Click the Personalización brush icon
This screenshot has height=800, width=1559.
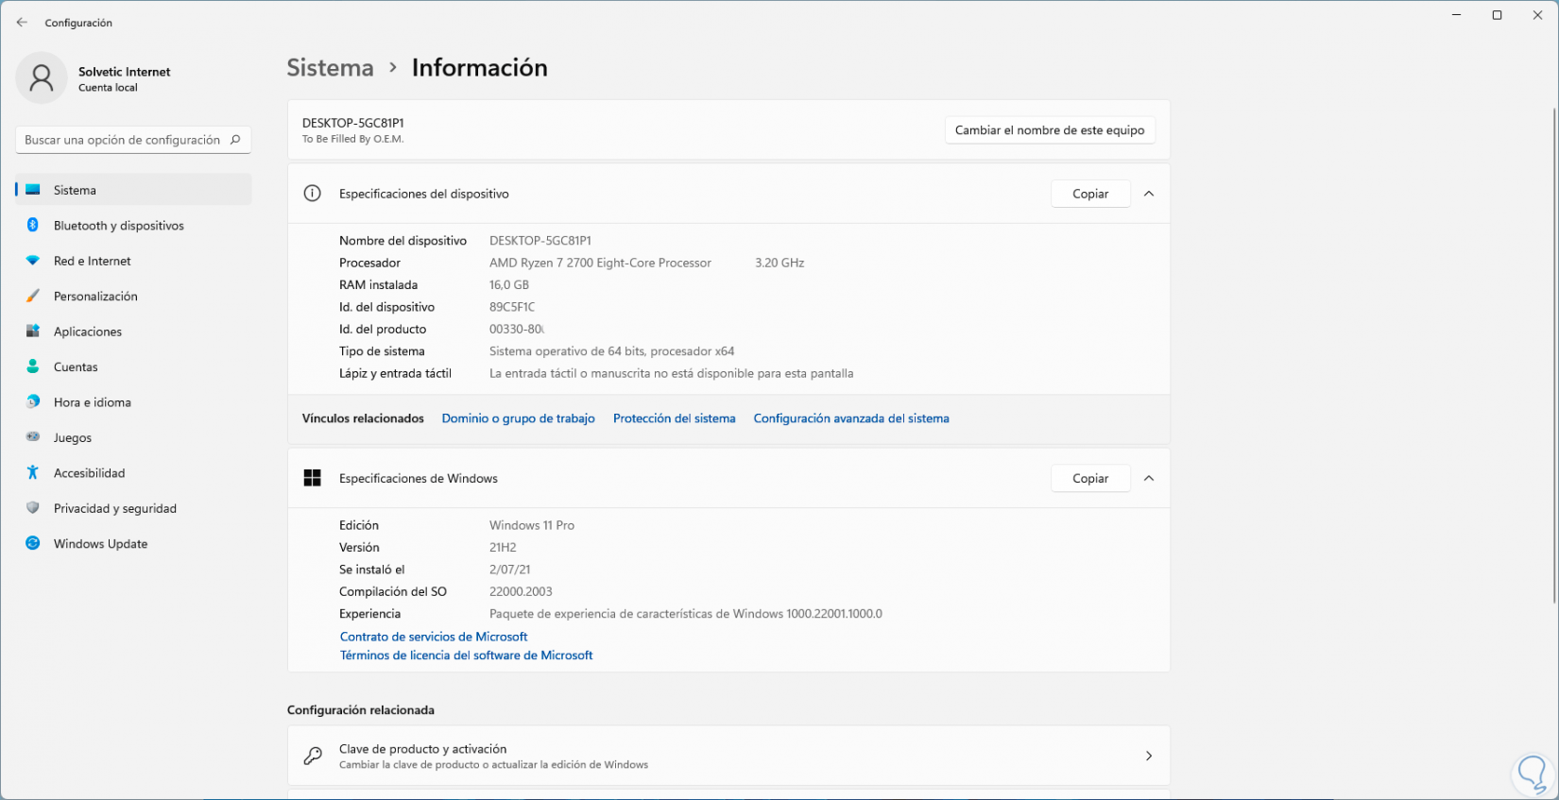coord(33,296)
